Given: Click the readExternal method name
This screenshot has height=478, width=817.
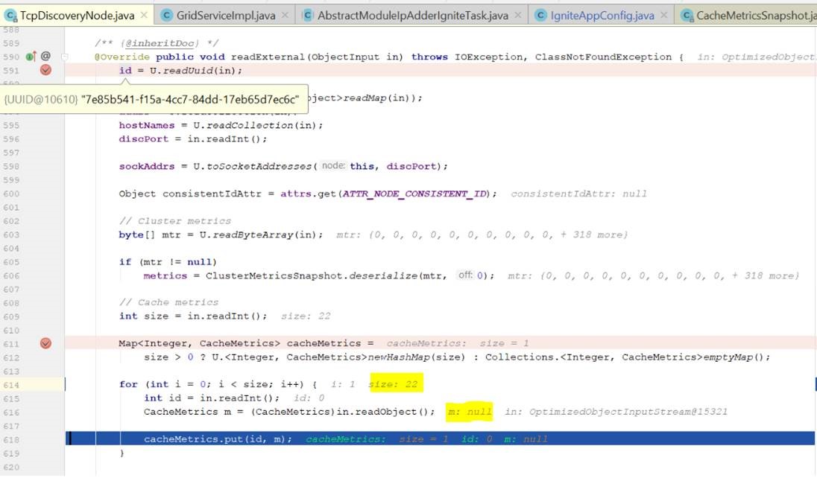Looking at the screenshot, I should [268, 57].
